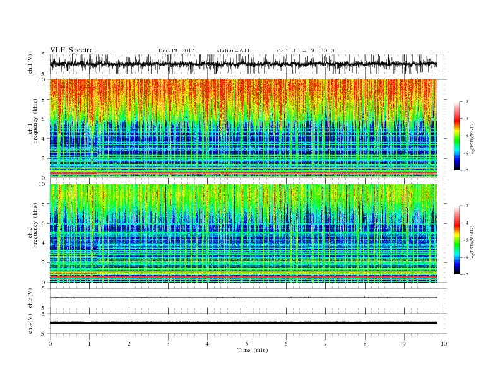Click the "5" tick on ch.1(V) axis
The height and width of the screenshot is (386, 500).
click(44, 54)
